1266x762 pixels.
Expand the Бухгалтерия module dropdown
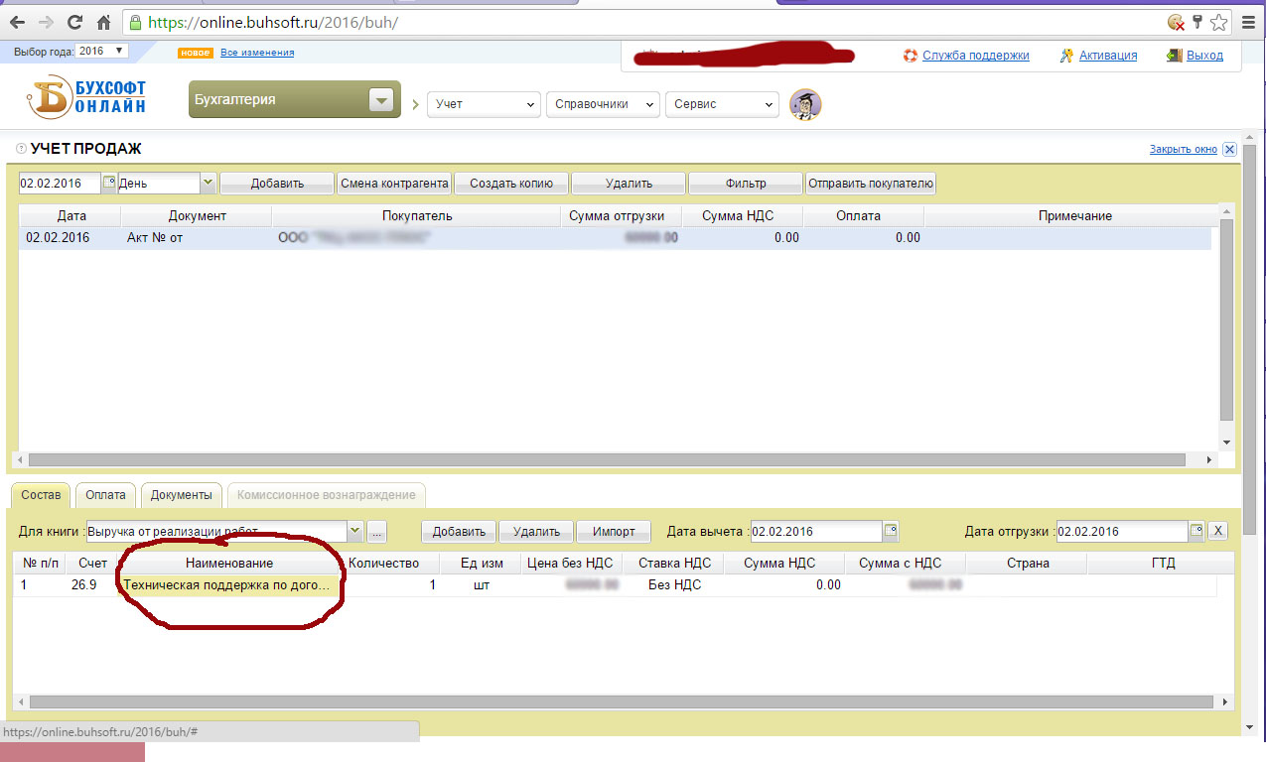[x=381, y=100]
